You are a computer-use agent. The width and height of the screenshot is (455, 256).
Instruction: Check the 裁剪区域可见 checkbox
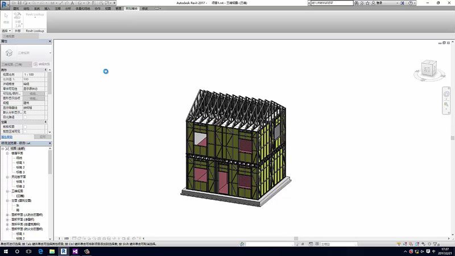pos(24,130)
